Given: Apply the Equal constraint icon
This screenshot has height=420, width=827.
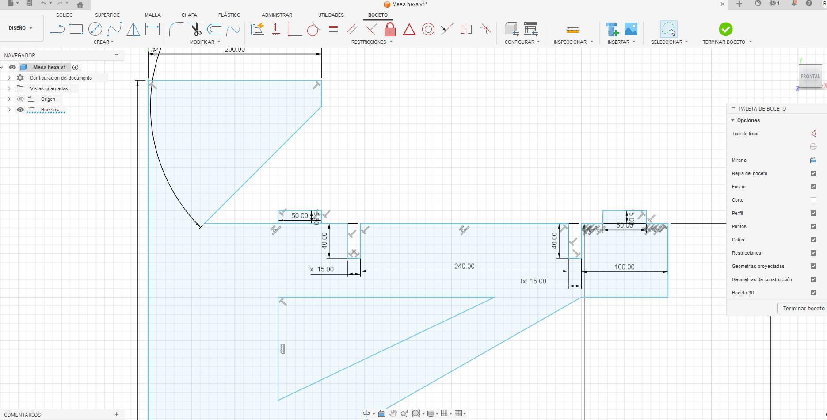Looking at the screenshot, I should (333, 30).
